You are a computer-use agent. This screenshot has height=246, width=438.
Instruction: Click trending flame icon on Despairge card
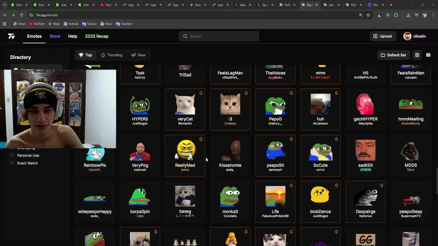point(382,185)
